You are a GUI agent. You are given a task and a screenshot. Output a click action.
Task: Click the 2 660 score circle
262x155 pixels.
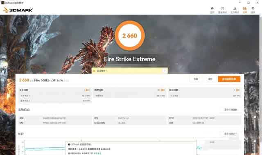pos(130,36)
